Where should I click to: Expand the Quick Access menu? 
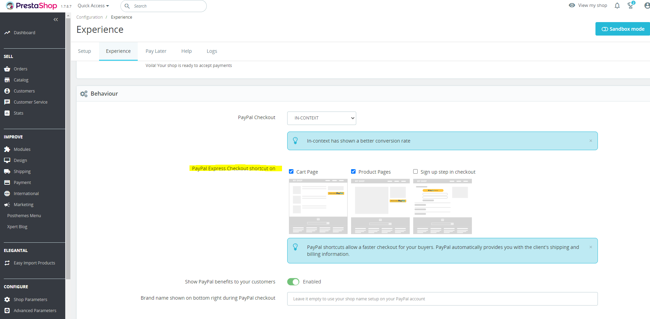pos(93,6)
